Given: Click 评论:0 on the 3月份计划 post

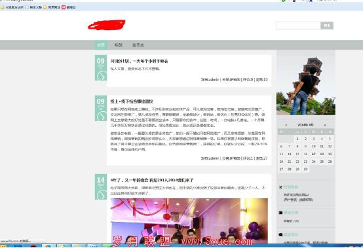Looking at the screenshot, I should pyautogui.click(x=248, y=80).
